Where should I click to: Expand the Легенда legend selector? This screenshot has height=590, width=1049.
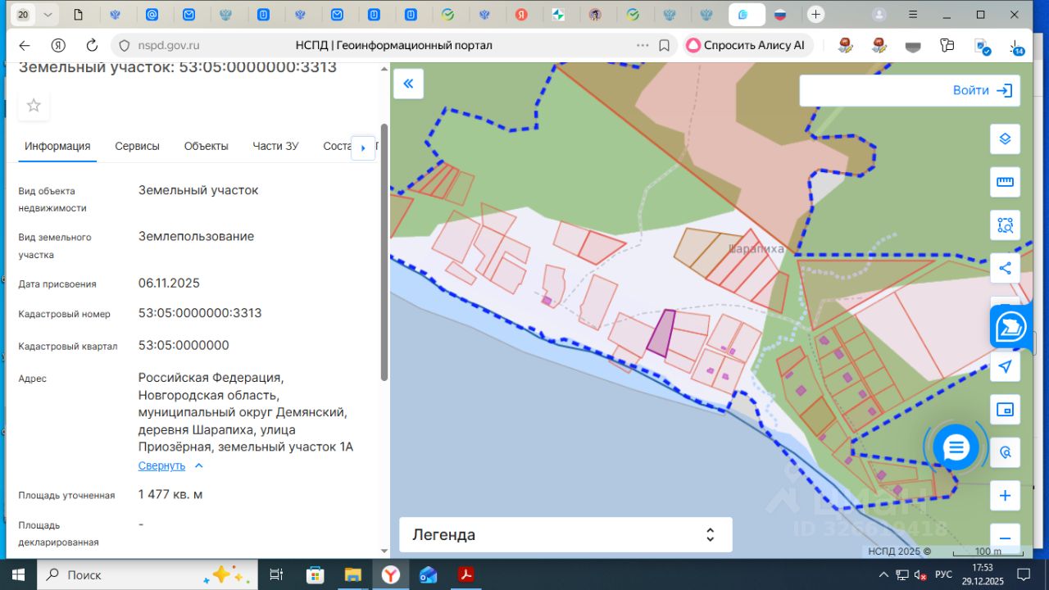click(x=565, y=535)
